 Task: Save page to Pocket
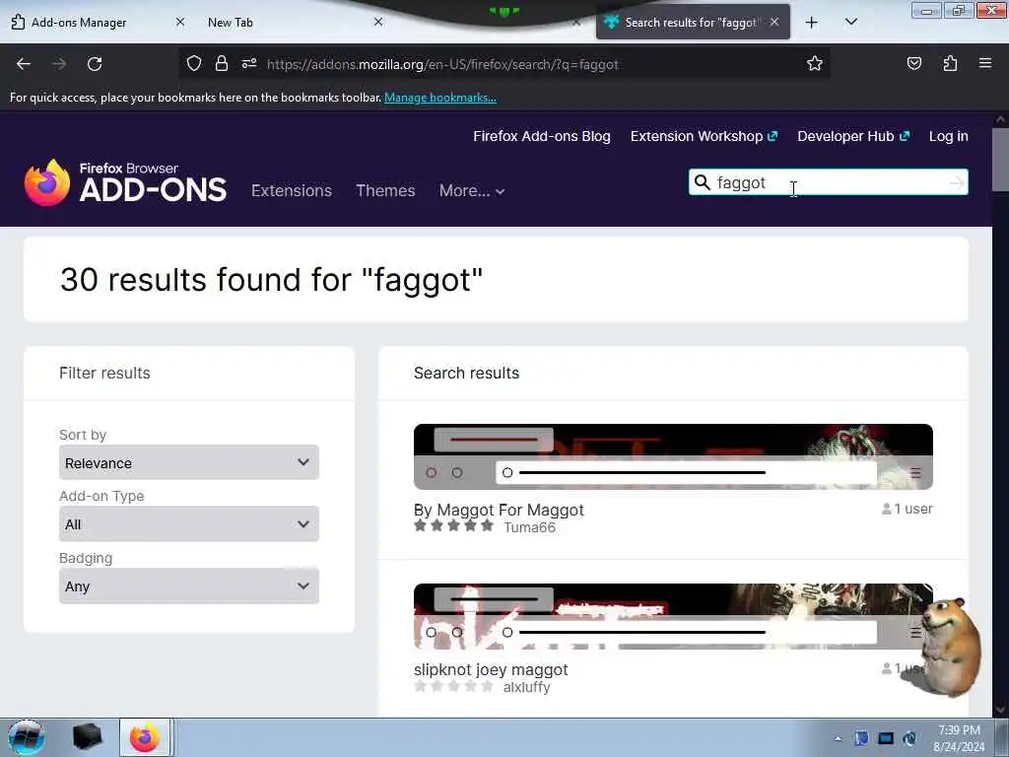pos(913,63)
